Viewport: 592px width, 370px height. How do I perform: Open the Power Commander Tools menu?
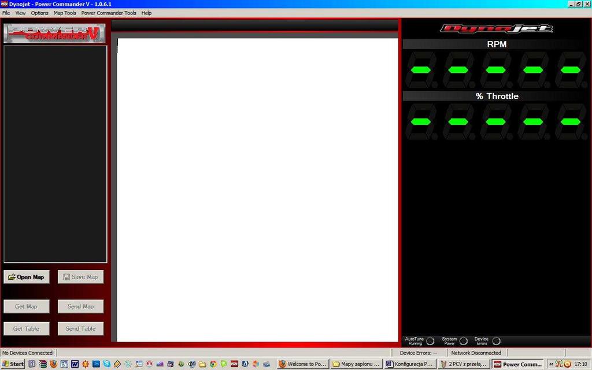click(109, 13)
